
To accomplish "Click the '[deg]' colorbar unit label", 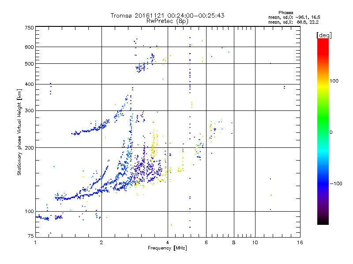I will 324,35.
